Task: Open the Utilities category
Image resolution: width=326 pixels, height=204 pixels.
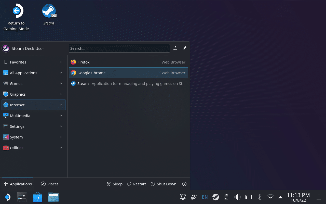Action: [34, 148]
